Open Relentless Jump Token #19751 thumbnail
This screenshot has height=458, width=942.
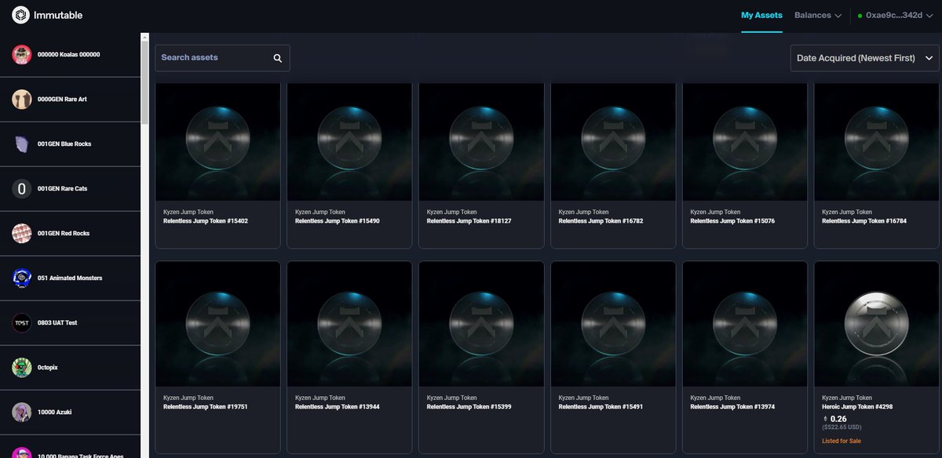click(x=218, y=324)
